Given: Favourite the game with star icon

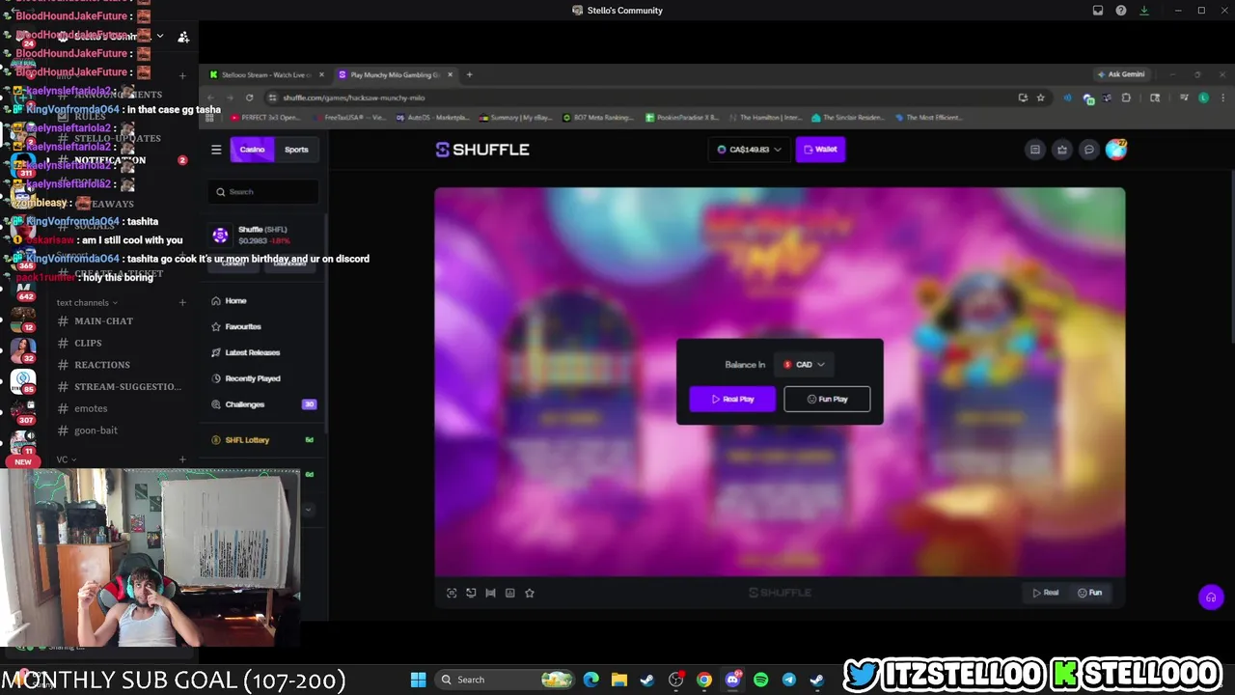Looking at the screenshot, I should [x=530, y=593].
